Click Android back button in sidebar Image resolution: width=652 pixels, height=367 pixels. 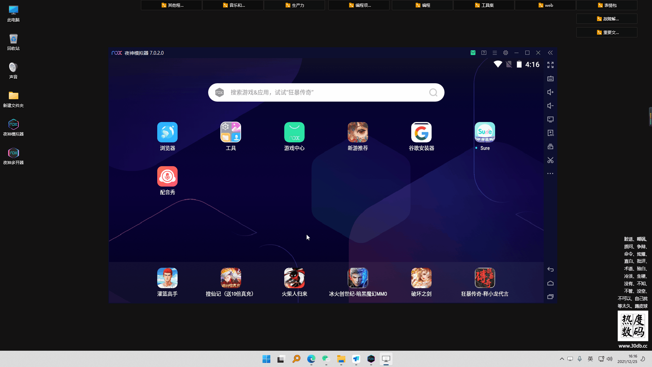[550, 269]
